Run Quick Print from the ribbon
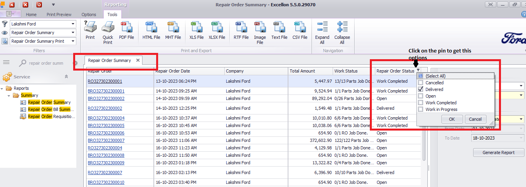Image resolution: width=526 pixels, height=187 pixels. click(x=108, y=33)
